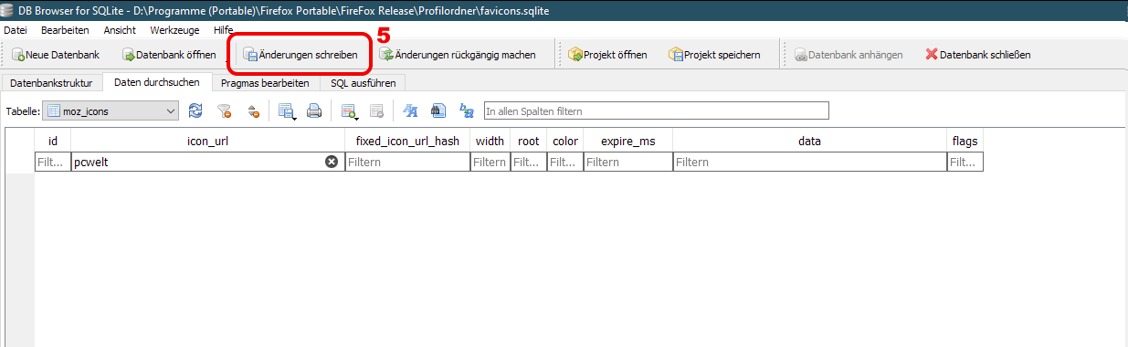
Task: Delete current record icon
Action: point(375,111)
